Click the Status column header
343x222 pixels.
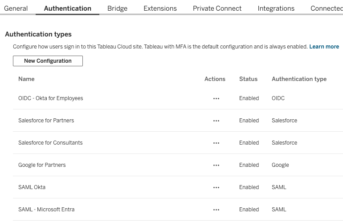248,79
